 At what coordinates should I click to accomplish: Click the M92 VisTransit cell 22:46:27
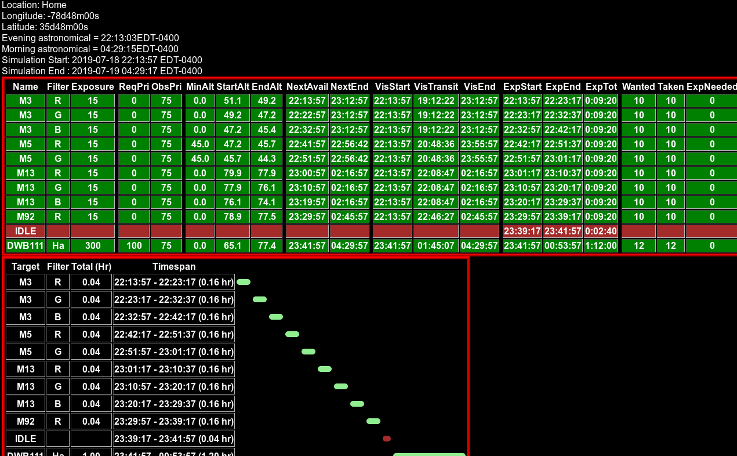(436, 216)
